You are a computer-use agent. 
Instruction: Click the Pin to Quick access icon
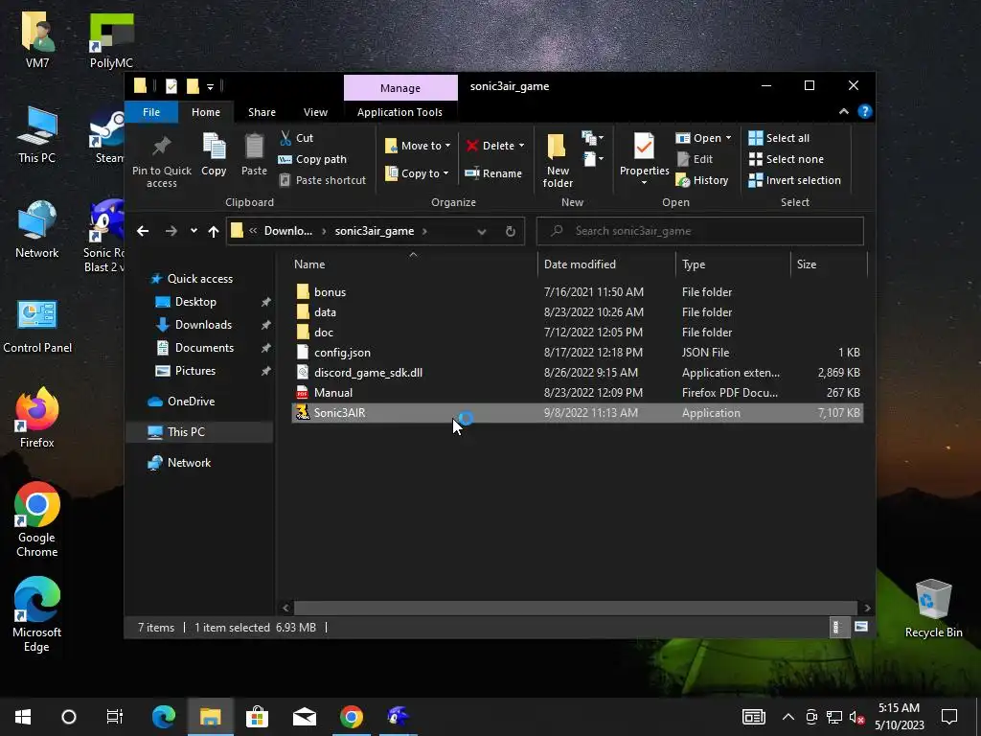click(161, 161)
